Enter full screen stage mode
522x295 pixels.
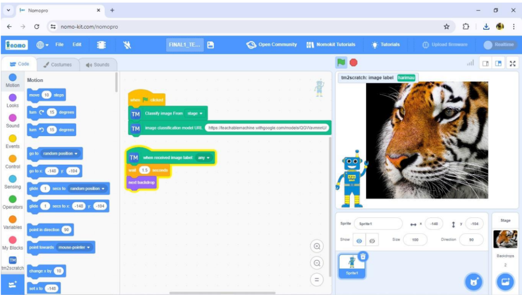pyautogui.click(x=512, y=63)
